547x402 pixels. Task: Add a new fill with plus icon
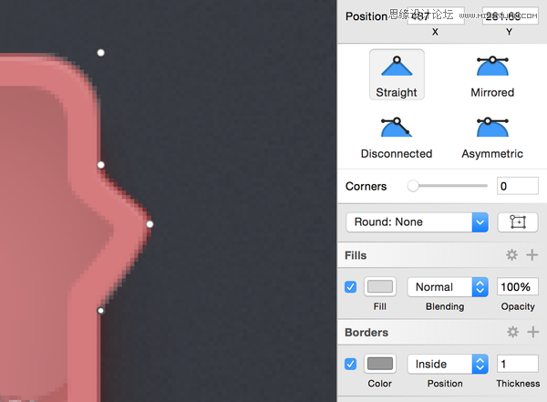click(x=532, y=255)
